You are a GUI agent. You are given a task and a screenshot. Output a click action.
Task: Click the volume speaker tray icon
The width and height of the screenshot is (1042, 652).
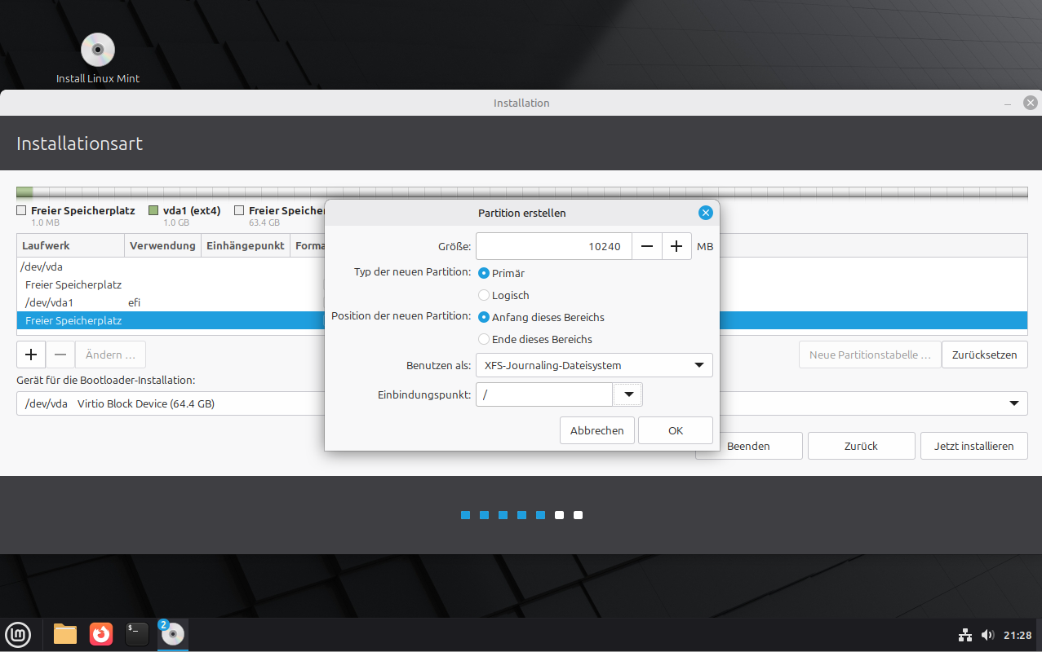point(987,635)
